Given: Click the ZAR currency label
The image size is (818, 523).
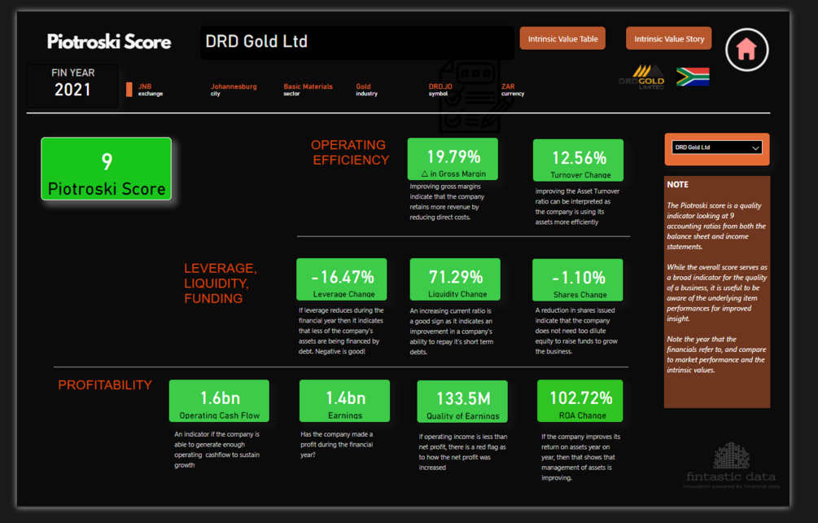Looking at the screenshot, I should coord(513,90).
